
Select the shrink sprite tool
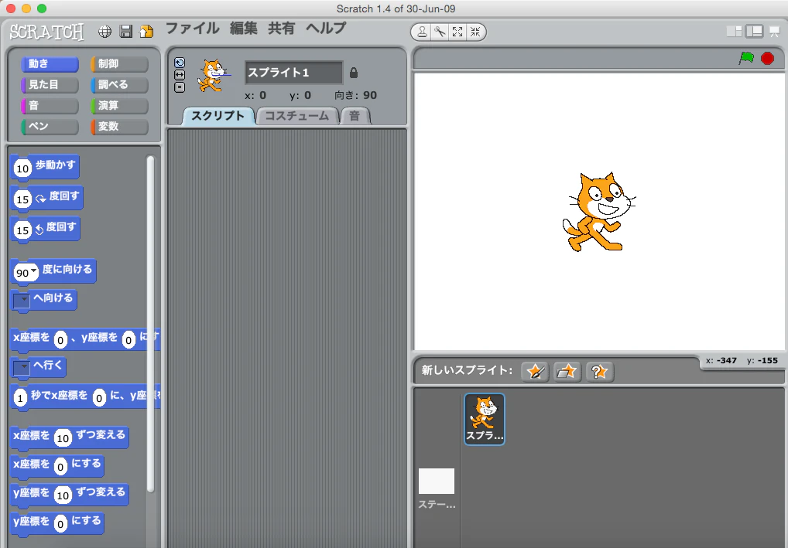pos(475,32)
